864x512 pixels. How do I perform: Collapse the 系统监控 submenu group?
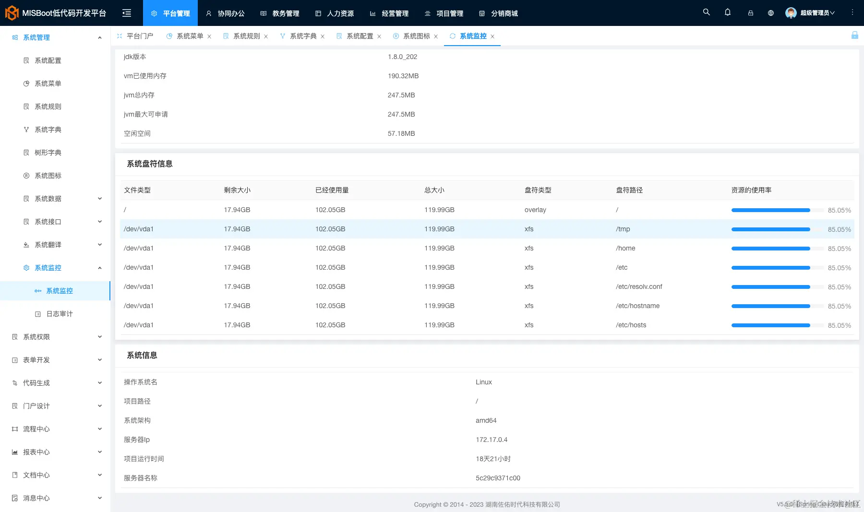point(100,268)
